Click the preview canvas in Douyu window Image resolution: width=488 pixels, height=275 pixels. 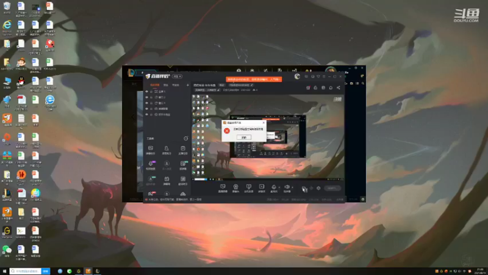click(268, 137)
